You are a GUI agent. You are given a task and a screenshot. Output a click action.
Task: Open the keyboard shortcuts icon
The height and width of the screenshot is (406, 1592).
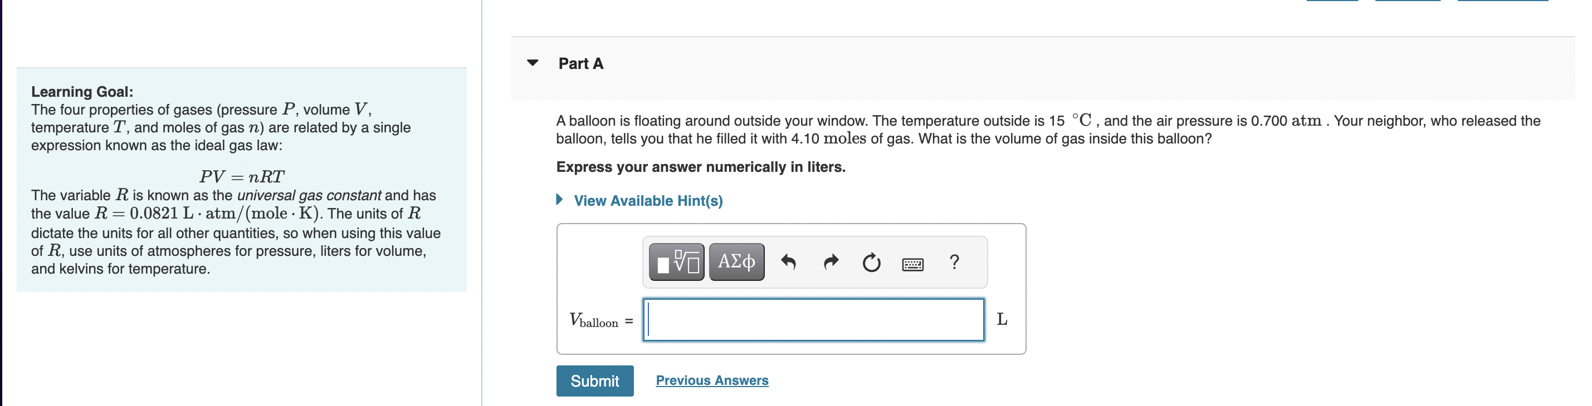[x=913, y=265]
